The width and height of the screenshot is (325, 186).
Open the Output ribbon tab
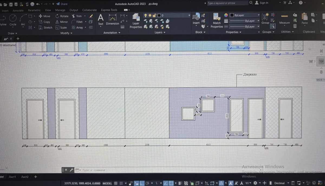tap(74, 10)
